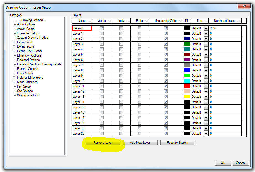Click the purple Fill swatch for Layer 6
Image resolution: width=255 pixels, height=172 pixels.
(187, 60)
